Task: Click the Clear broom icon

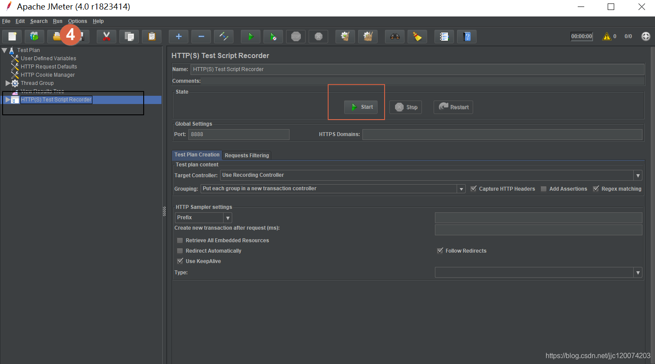Action: (346, 36)
